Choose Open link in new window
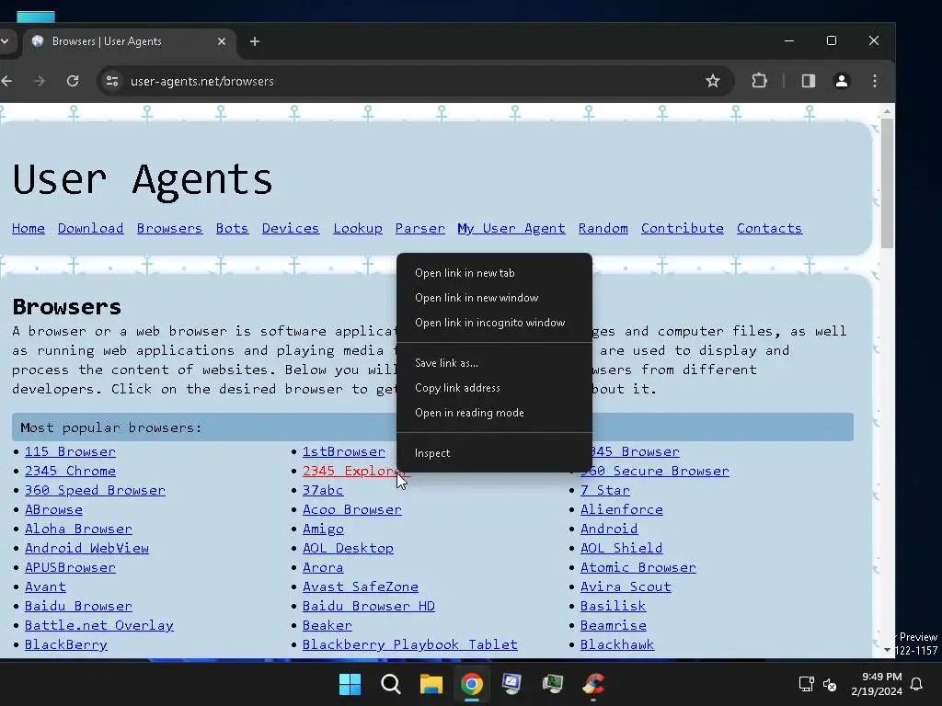This screenshot has height=706, width=942. 494,298
